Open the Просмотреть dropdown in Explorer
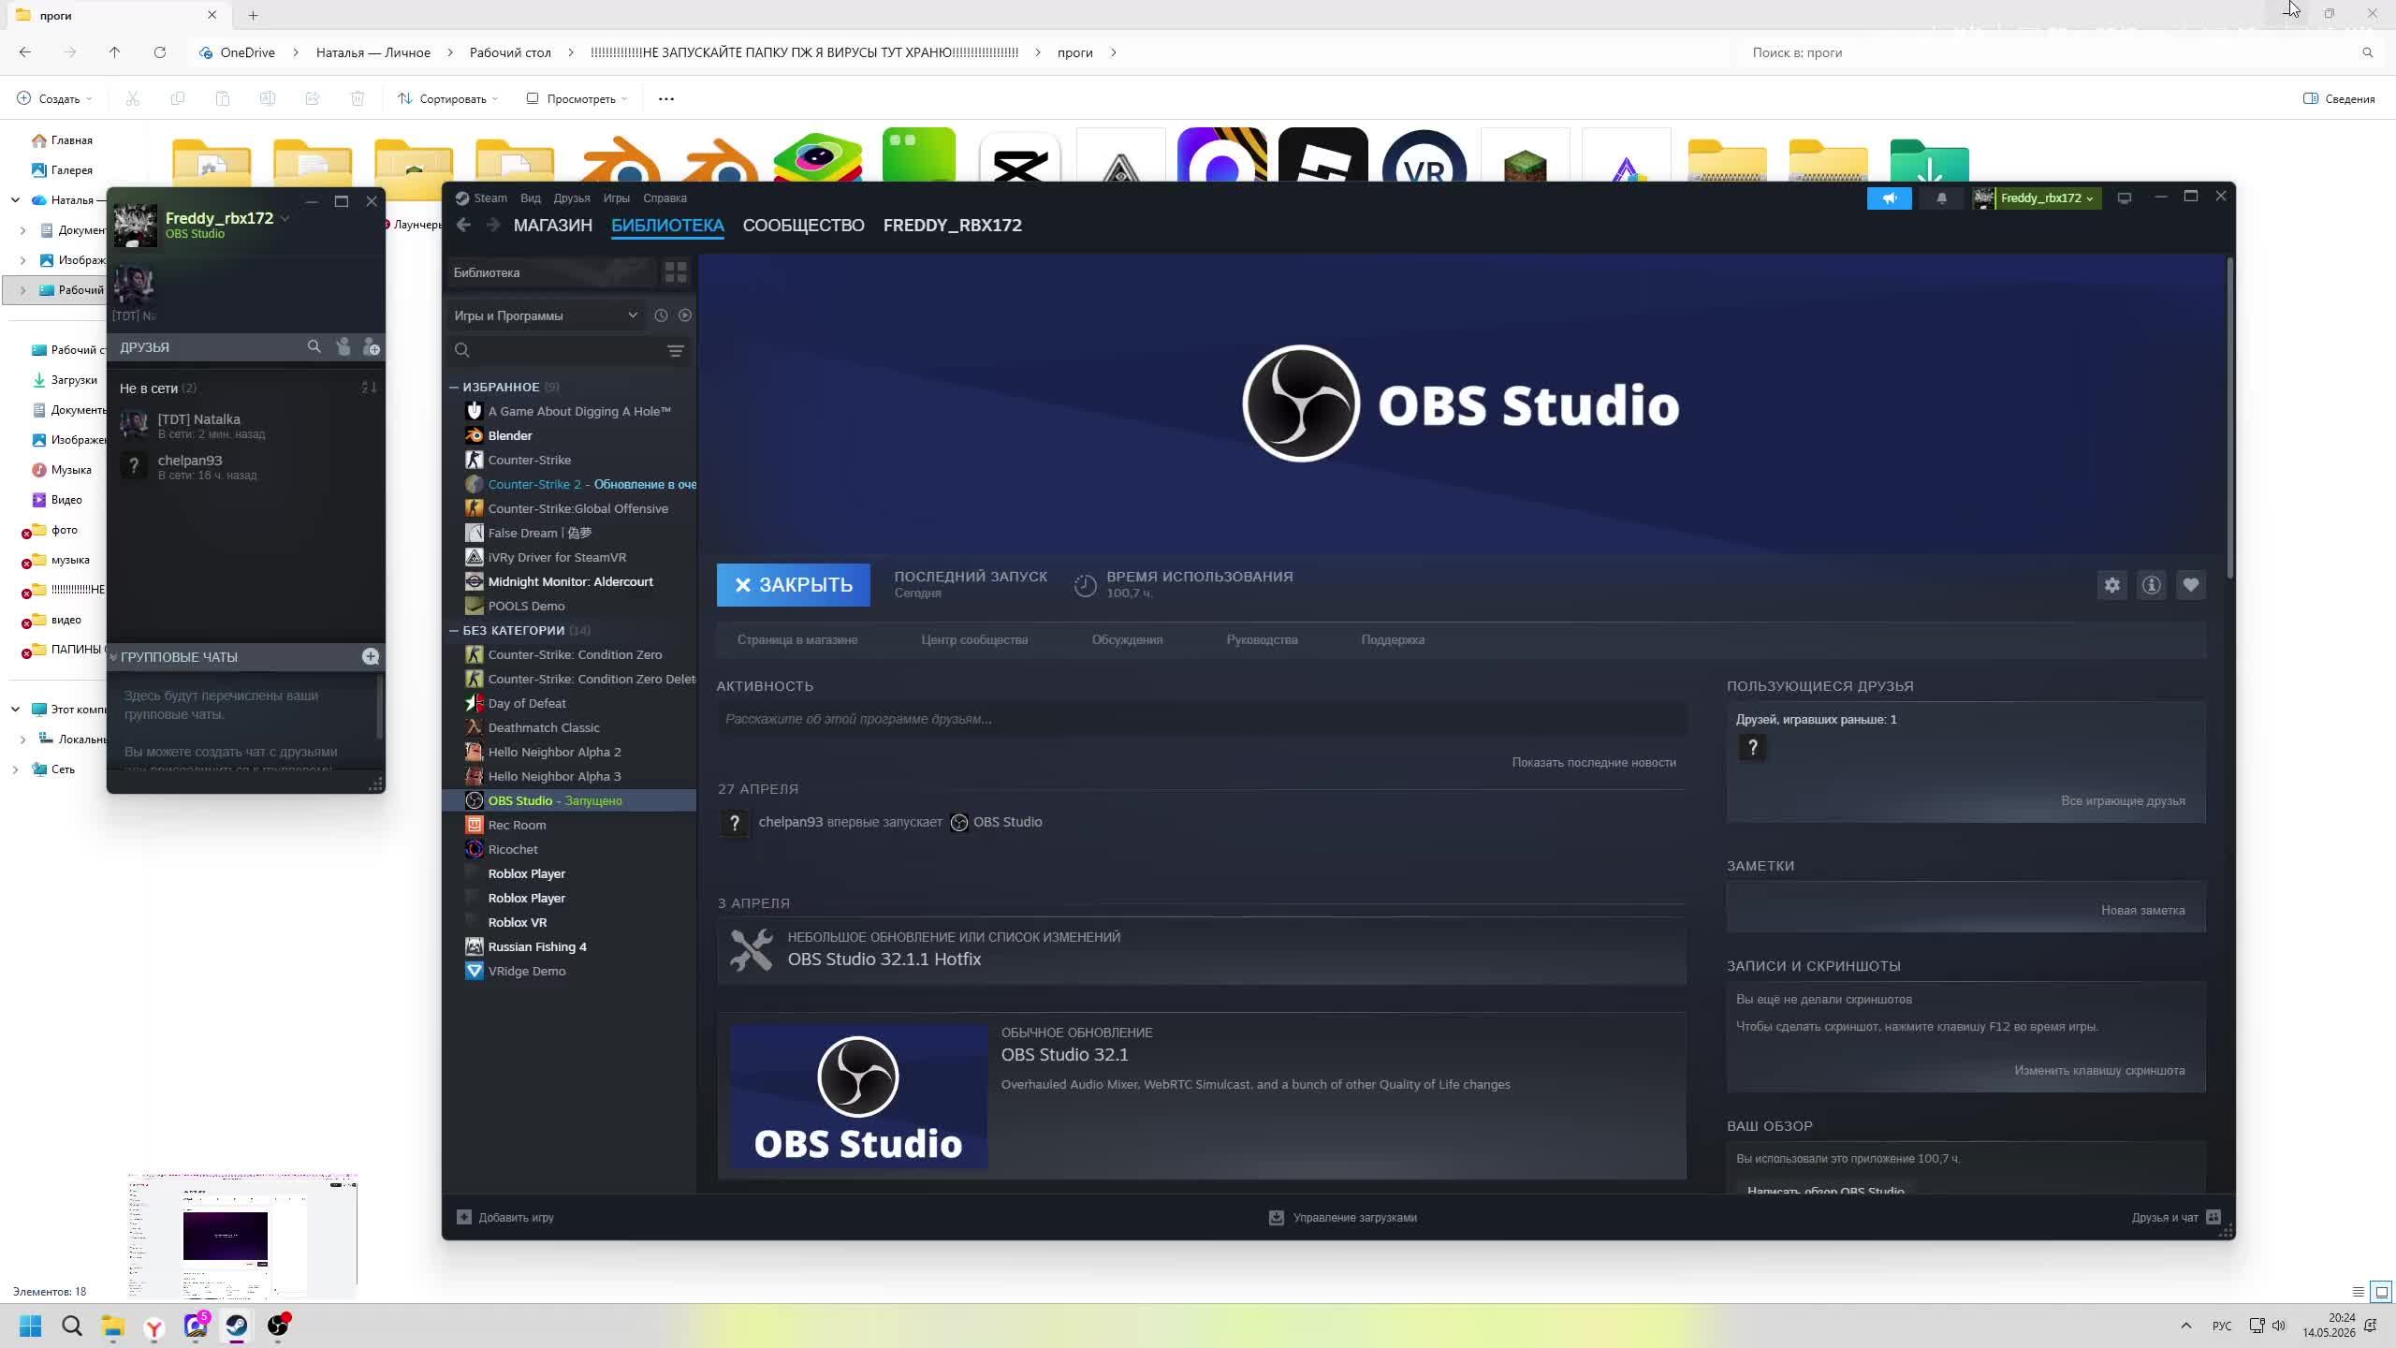The width and height of the screenshot is (2396, 1348). coord(577,98)
